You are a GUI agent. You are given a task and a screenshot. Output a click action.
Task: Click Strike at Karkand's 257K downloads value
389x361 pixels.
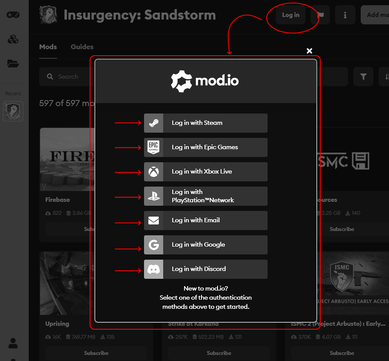(x=181, y=337)
